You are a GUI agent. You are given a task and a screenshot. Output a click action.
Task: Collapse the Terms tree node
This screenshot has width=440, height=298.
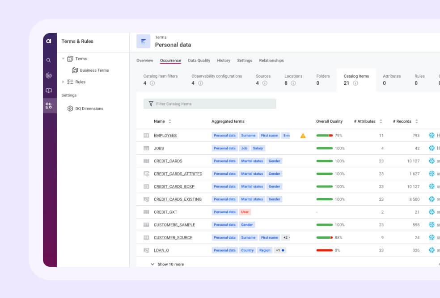coord(63,59)
